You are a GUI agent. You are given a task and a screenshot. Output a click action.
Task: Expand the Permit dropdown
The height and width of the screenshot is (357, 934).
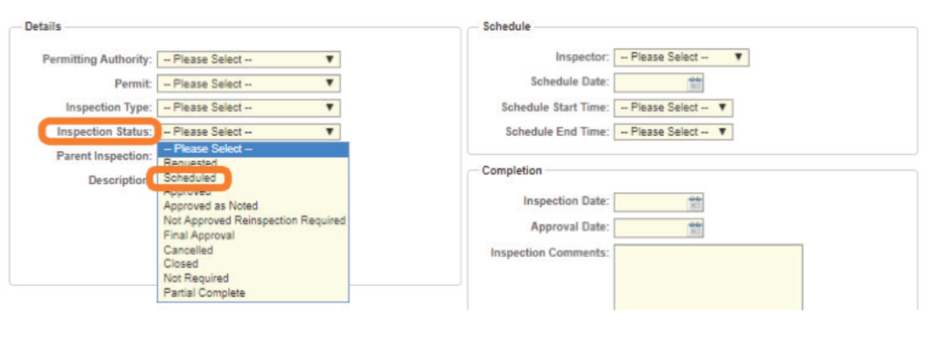(x=249, y=83)
